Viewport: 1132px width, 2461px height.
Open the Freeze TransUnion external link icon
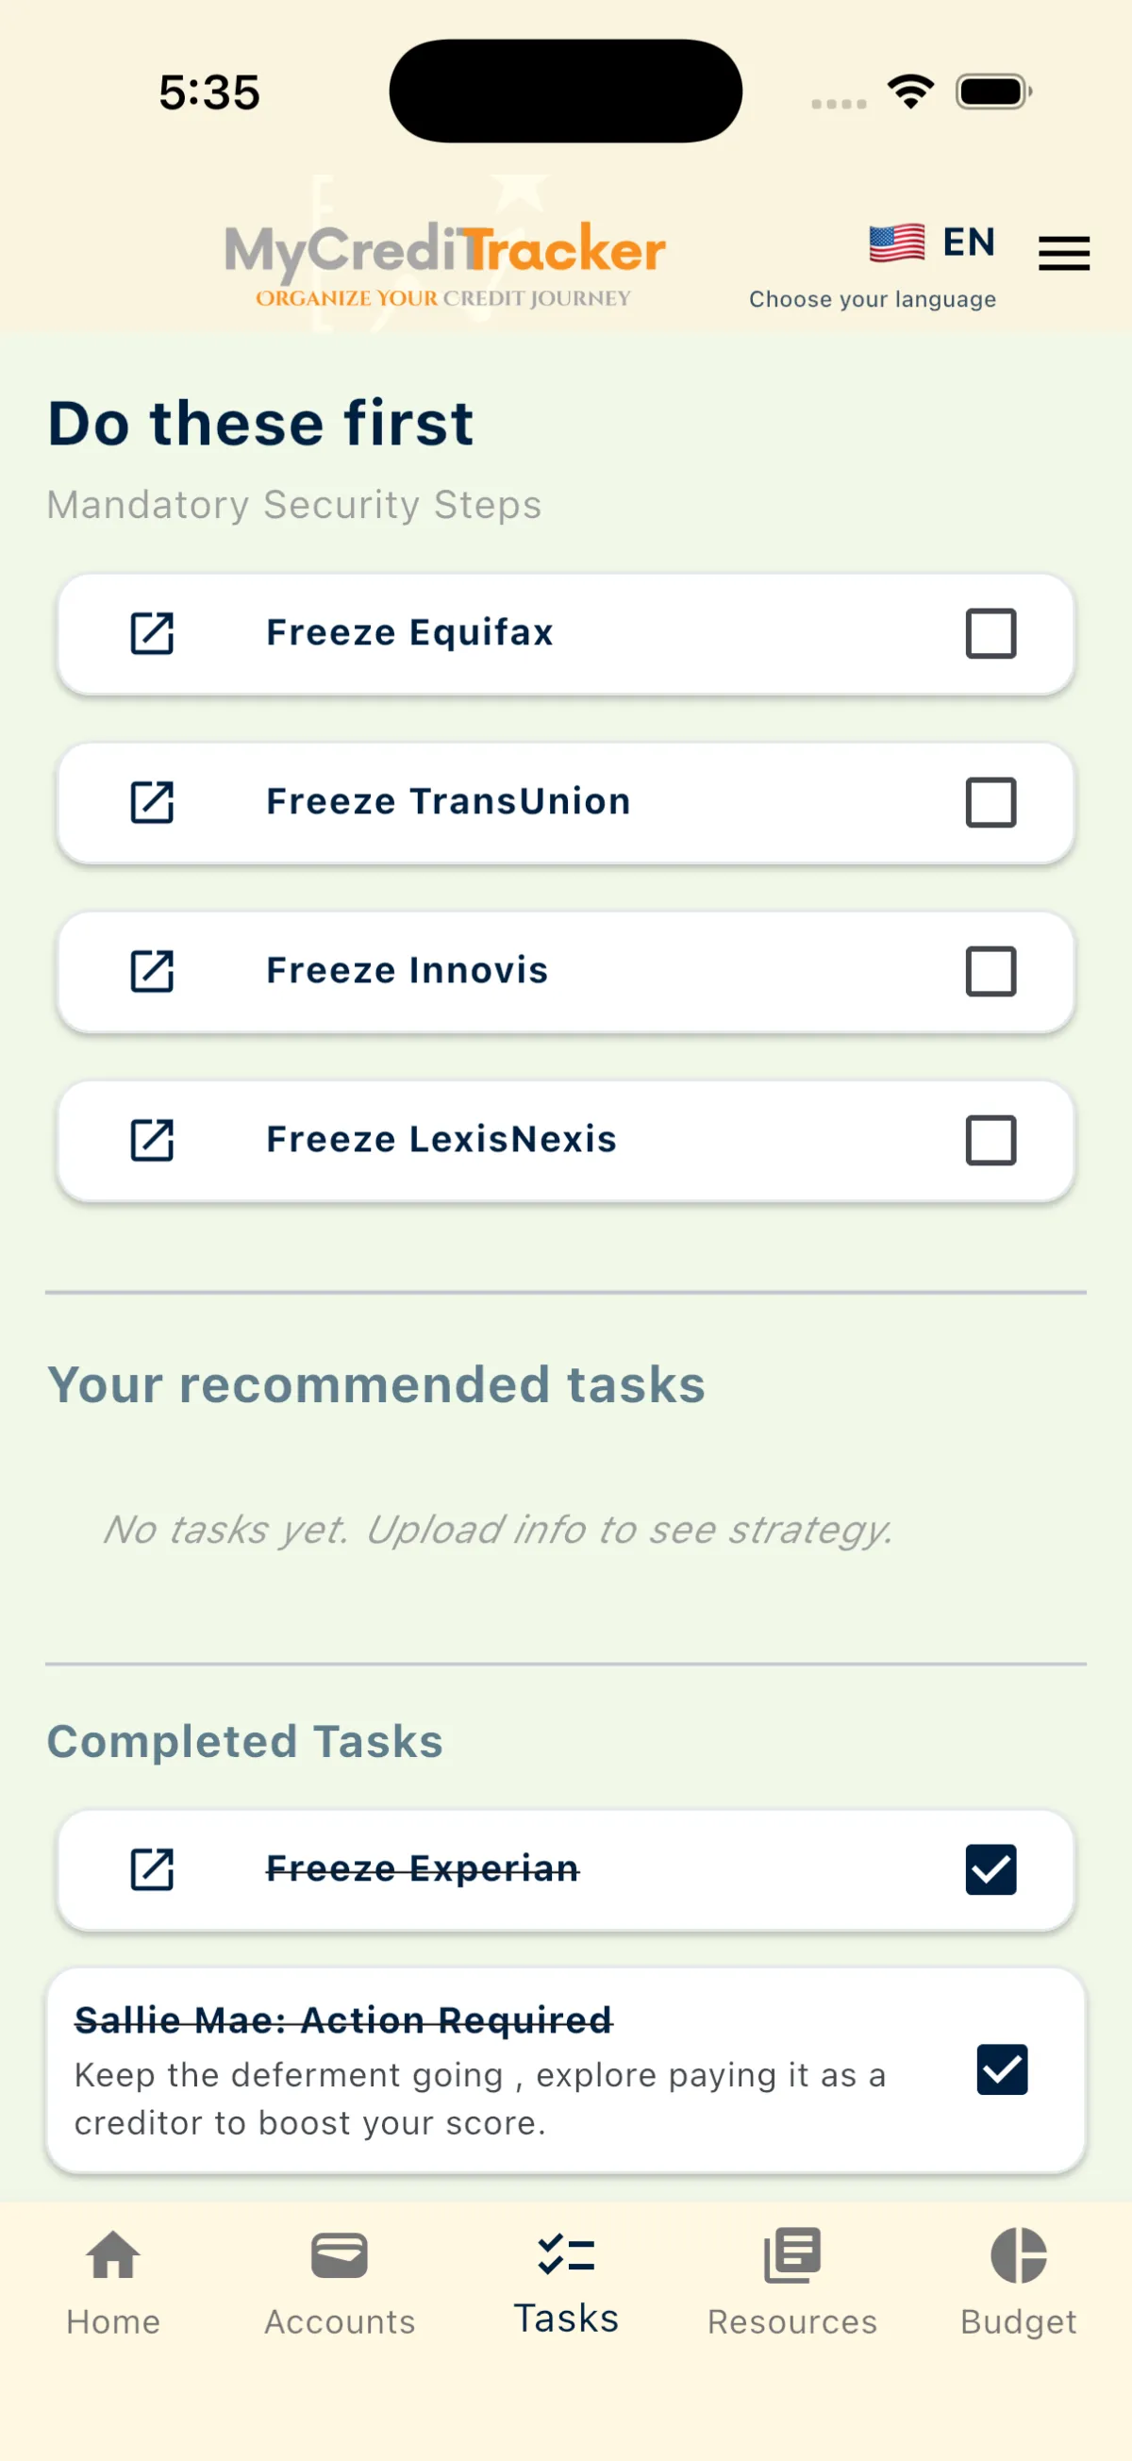(x=152, y=802)
